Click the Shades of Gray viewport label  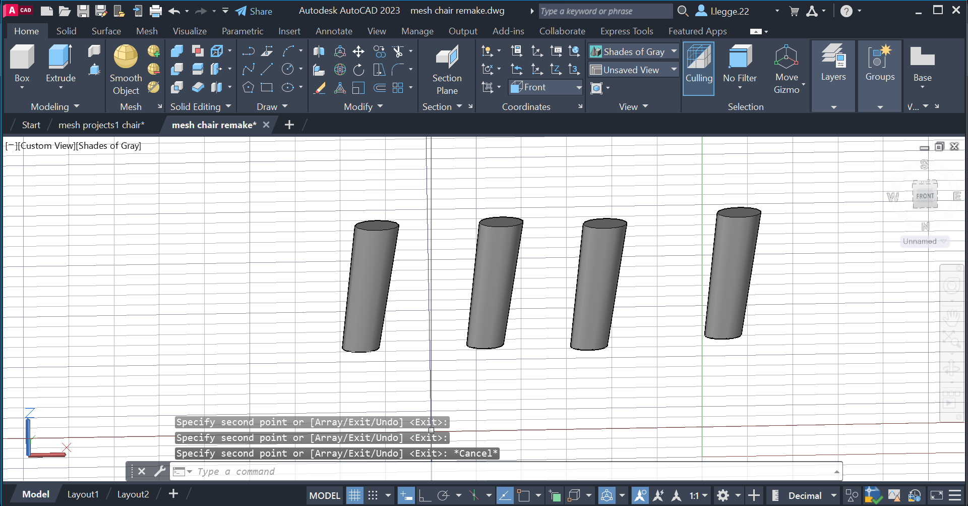tap(109, 146)
